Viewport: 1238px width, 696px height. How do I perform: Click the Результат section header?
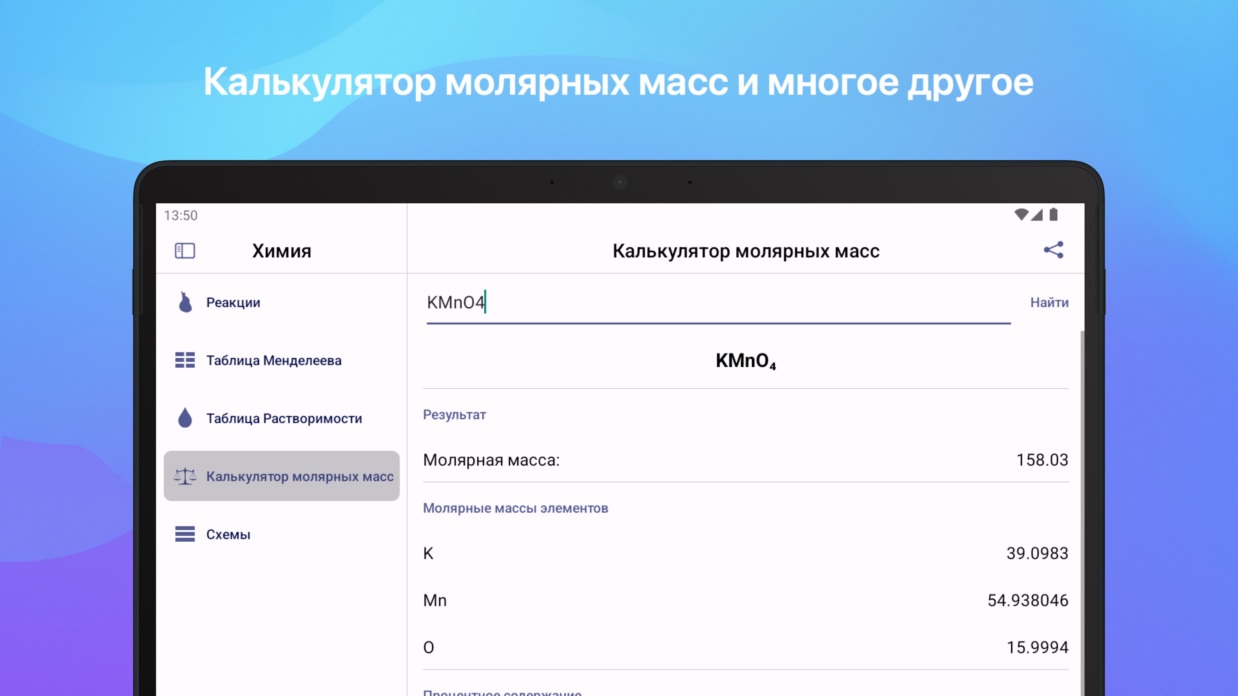(454, 414)
